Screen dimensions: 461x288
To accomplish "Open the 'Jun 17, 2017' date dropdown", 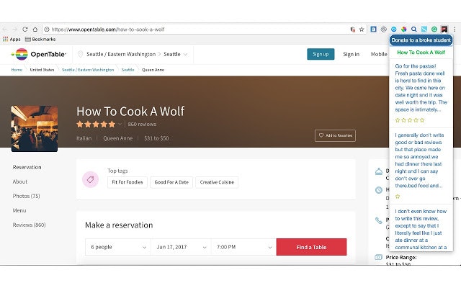I will (x=181, y=247).
